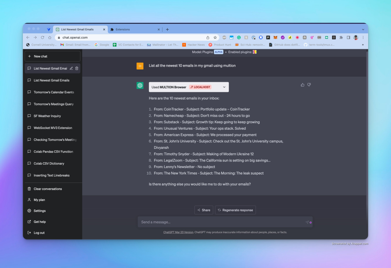391x268 pixels.
Task: Open Inserting Text Linebreaks chat
Action: [52, 175]
